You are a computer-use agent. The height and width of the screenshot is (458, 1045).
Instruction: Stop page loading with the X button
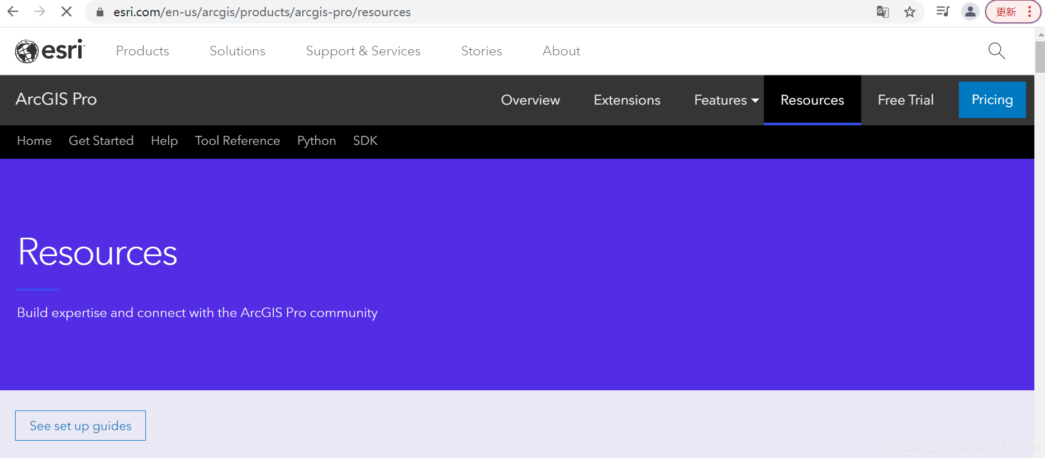coord(66,12)
